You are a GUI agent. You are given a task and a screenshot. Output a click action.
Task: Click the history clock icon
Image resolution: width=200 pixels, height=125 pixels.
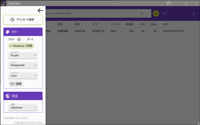(12, 20)
